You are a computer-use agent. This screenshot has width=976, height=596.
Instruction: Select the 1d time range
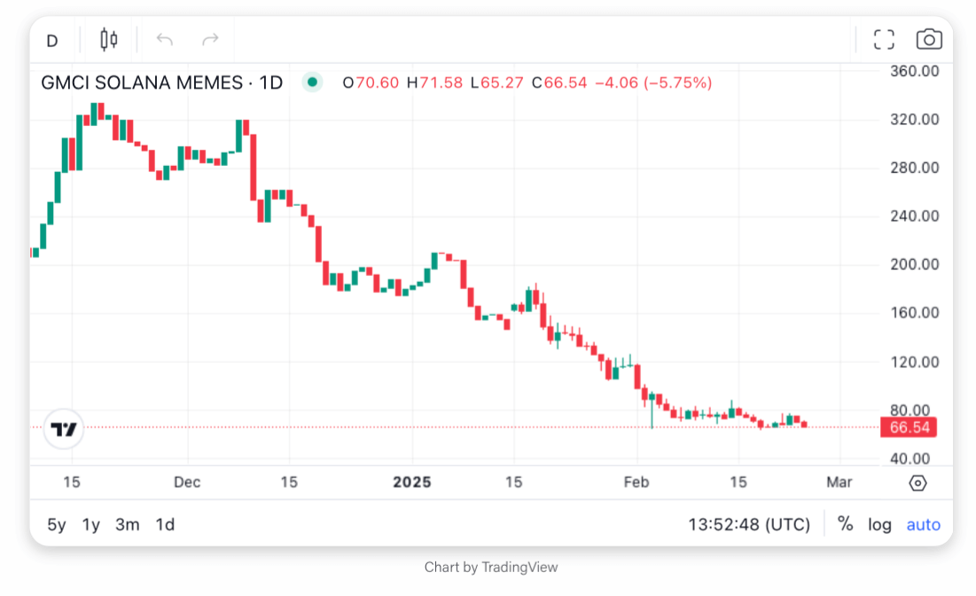click(165, 525)
